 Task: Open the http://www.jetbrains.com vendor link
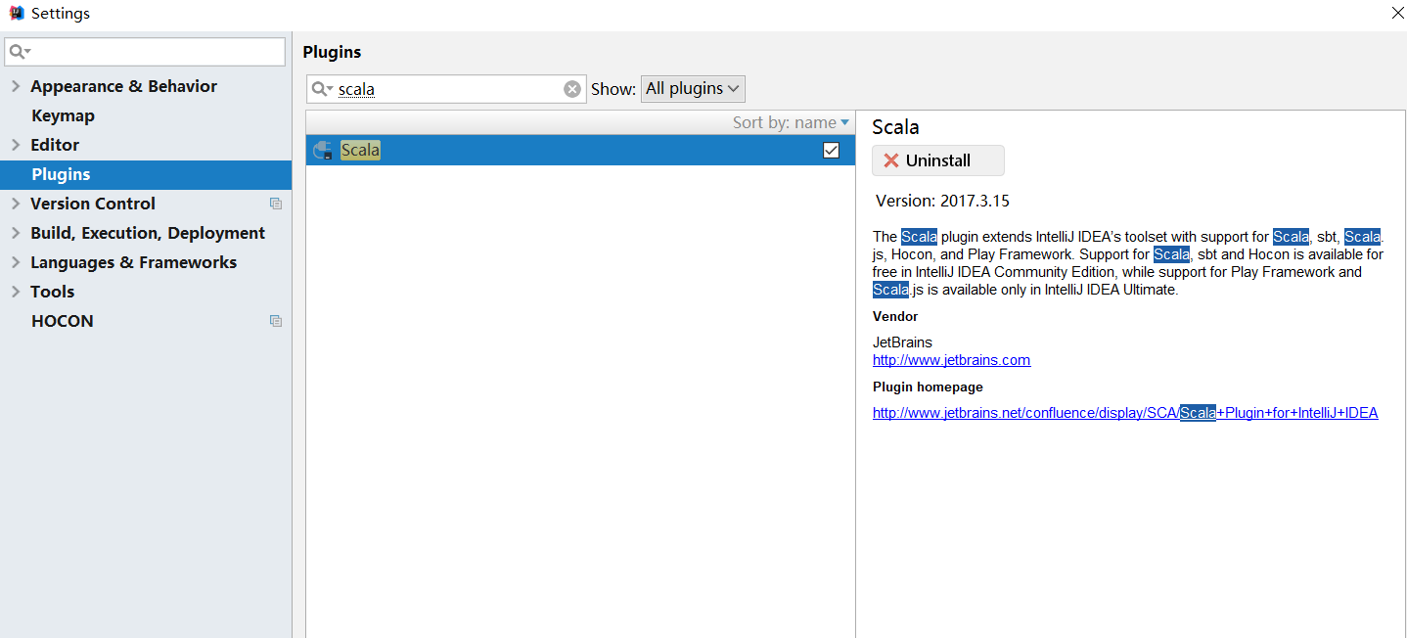coord(951,360)
